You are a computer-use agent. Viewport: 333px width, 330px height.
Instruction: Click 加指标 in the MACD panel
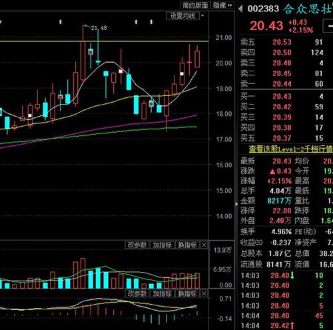(x=162, y=293)
